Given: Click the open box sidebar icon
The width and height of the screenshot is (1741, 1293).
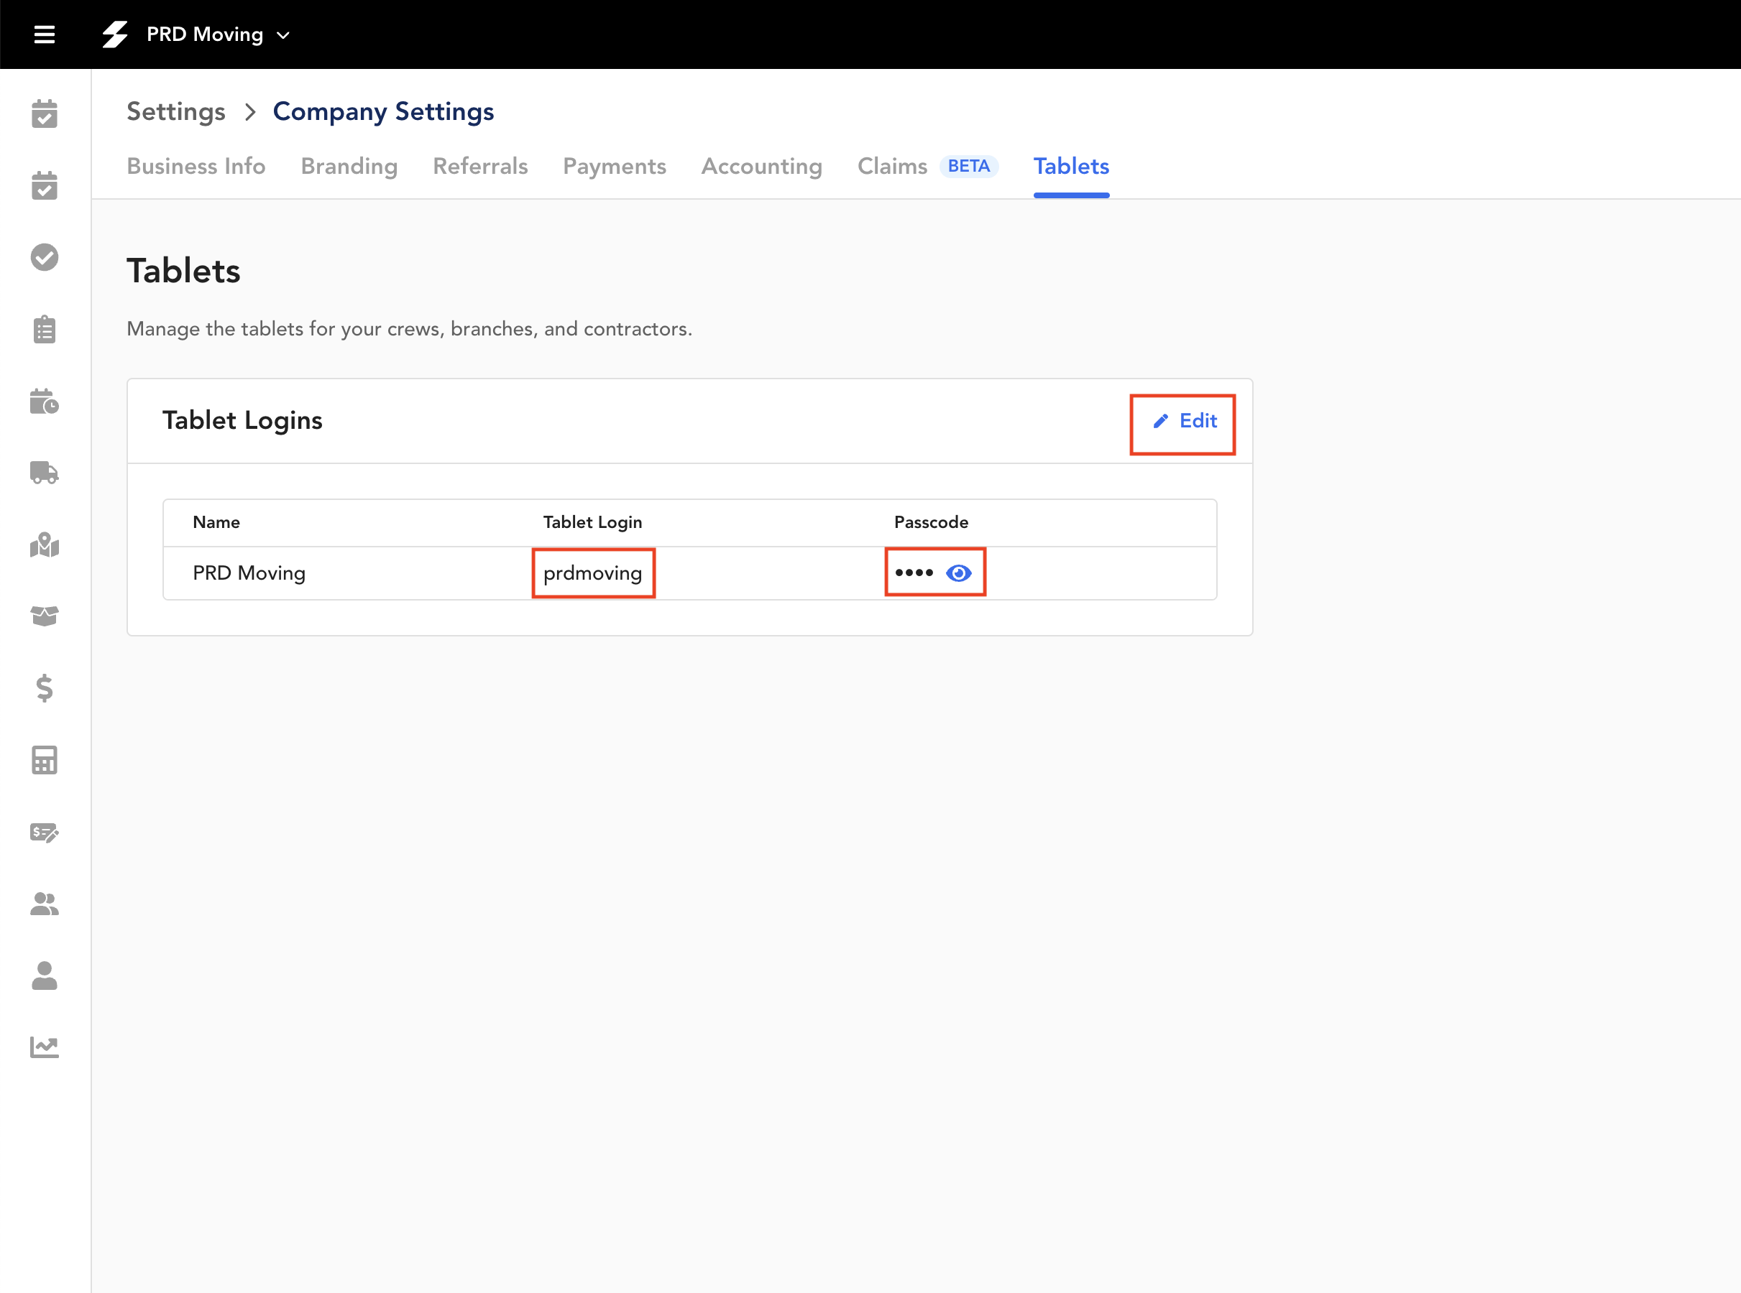Looking at the screenshot, I should click(x=45, y=617).
